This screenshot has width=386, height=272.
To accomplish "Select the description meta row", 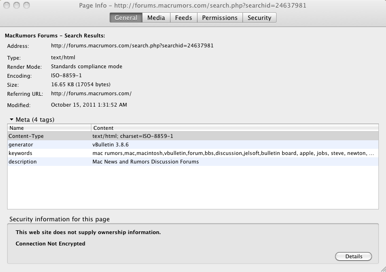I will tap(193, 162).
